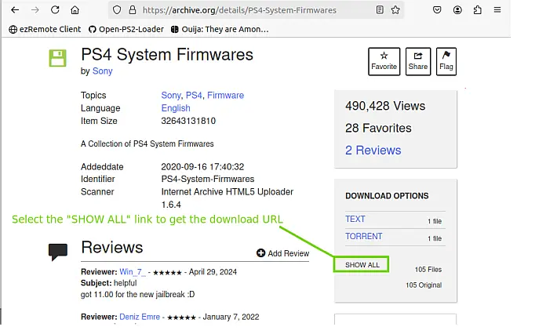Choose the TORRENT download option
Viewport: 557px width, 334px height.
[x=364, y=237]
